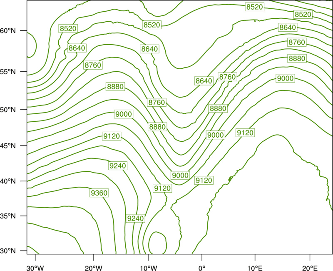
Task: Click the leftmost 8760 contour label
Action: click(x=93, y=65)
